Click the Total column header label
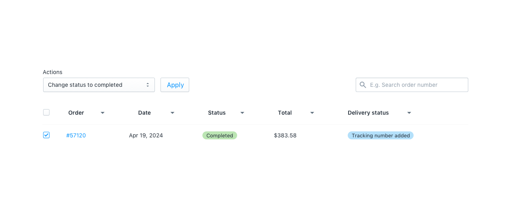This screenshot has height=219, width=511. [285, 113]
